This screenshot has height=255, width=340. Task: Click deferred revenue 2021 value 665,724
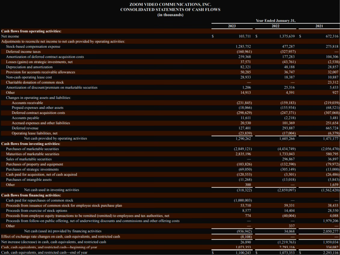pos(332,128)
